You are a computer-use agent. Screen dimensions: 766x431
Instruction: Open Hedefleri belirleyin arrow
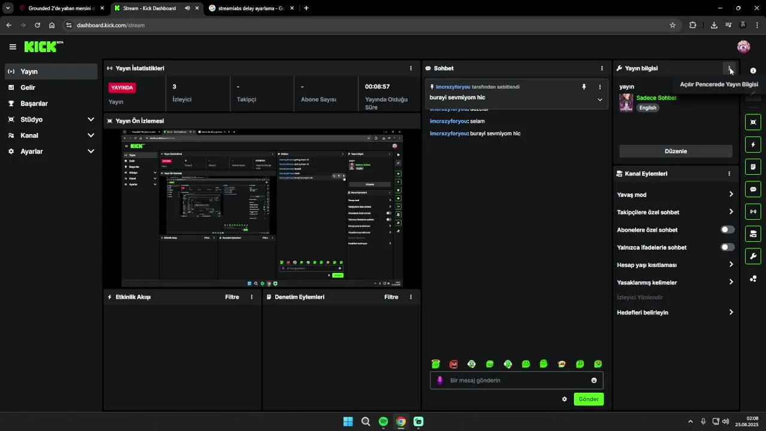[x=731, y=312]
